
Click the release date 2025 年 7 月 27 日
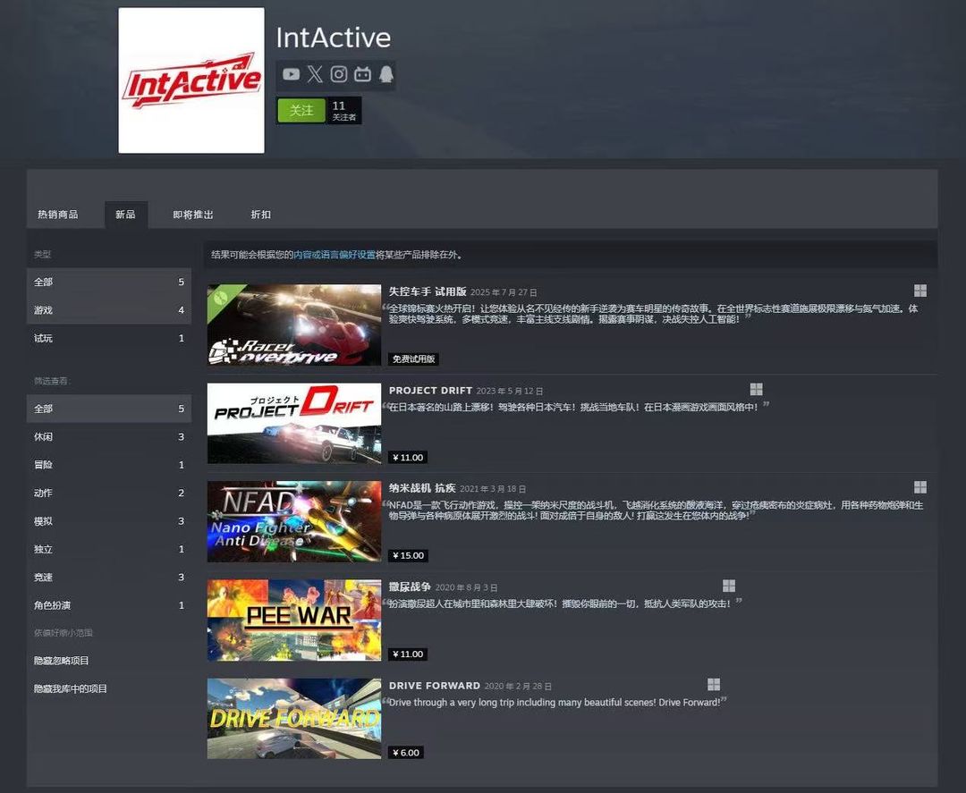pyautogui.click(x=504, y=292)
